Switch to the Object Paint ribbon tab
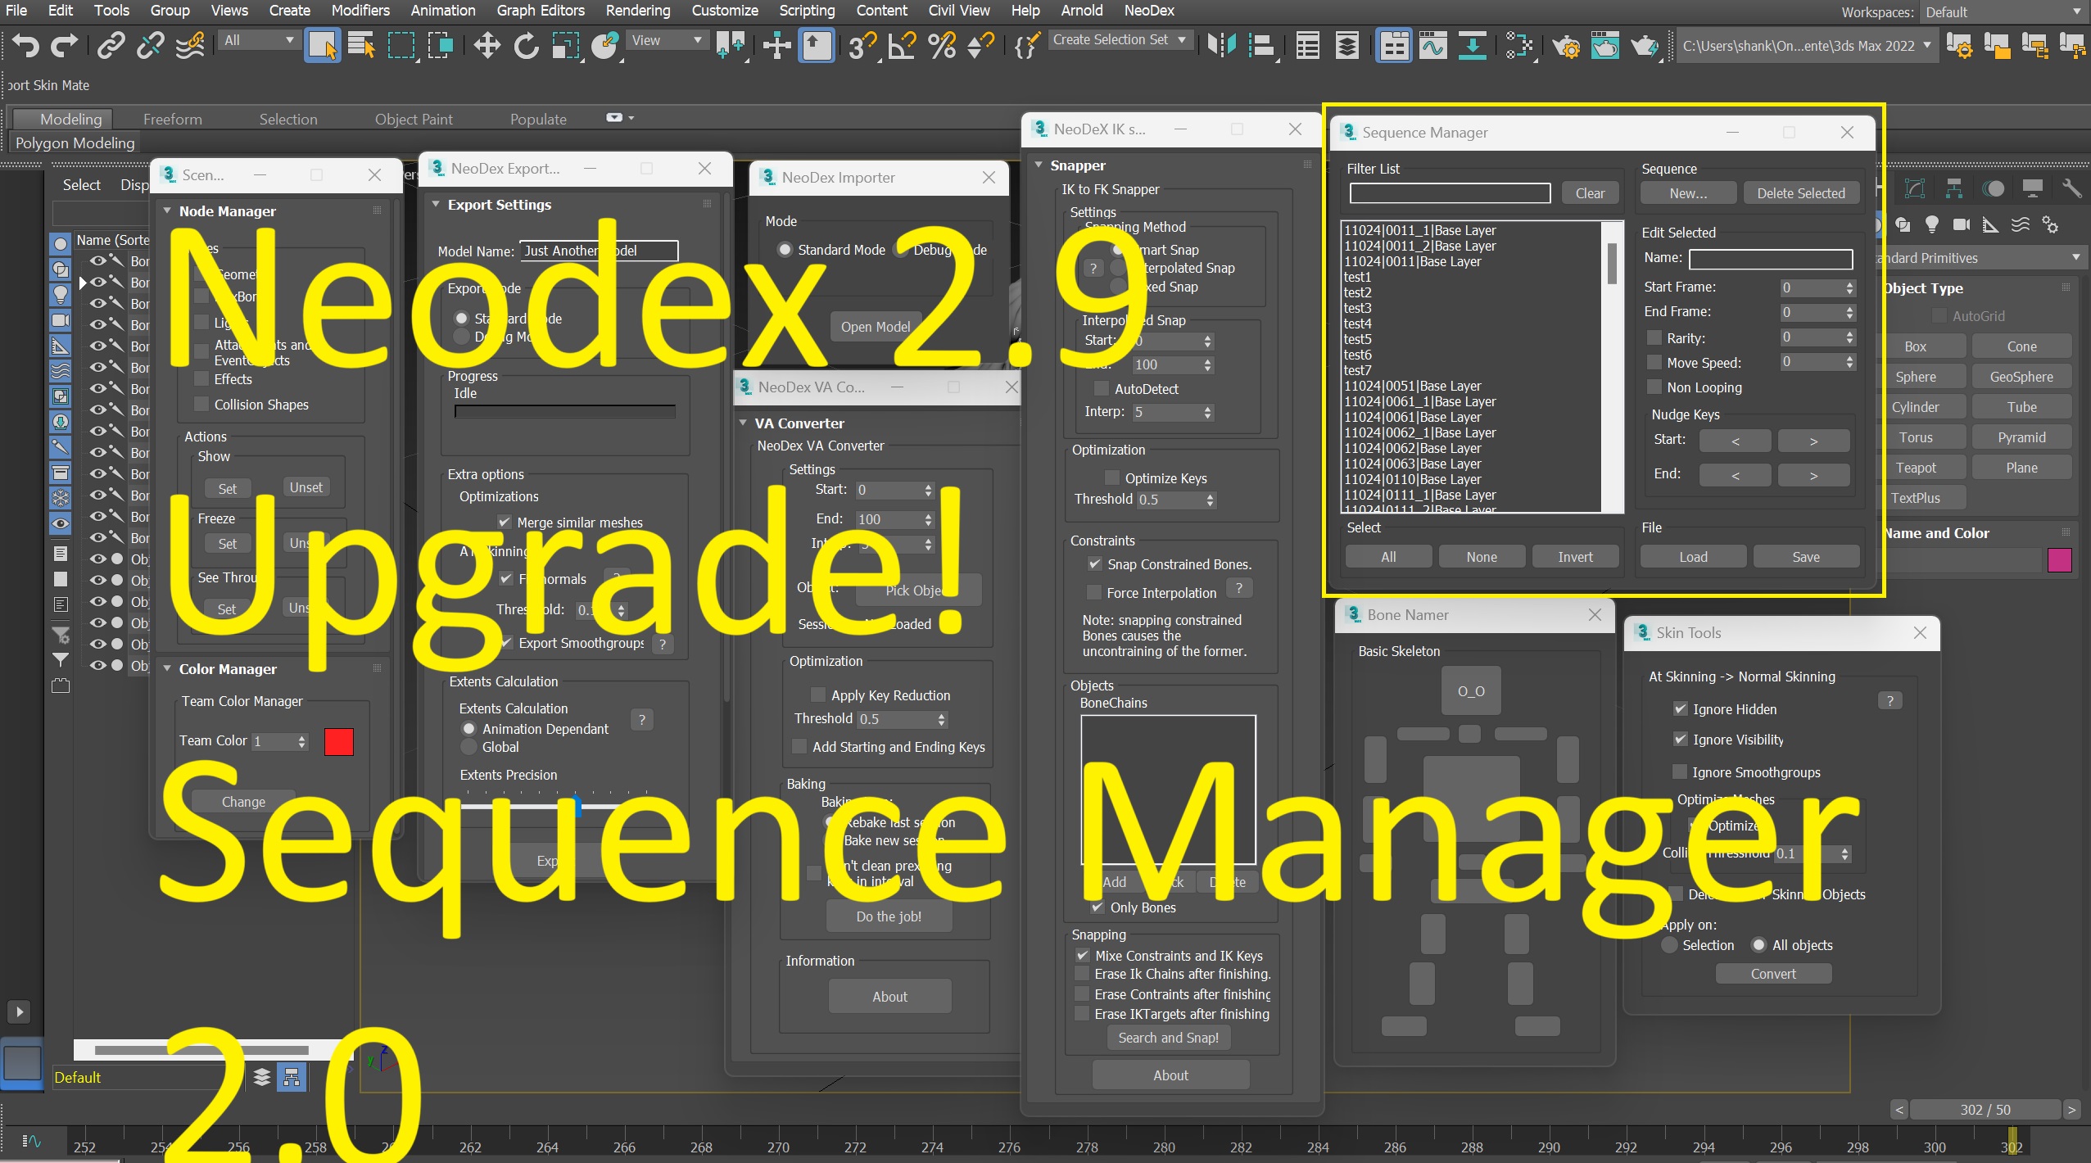The image size is (2091, 1163). tap(414, 119)
